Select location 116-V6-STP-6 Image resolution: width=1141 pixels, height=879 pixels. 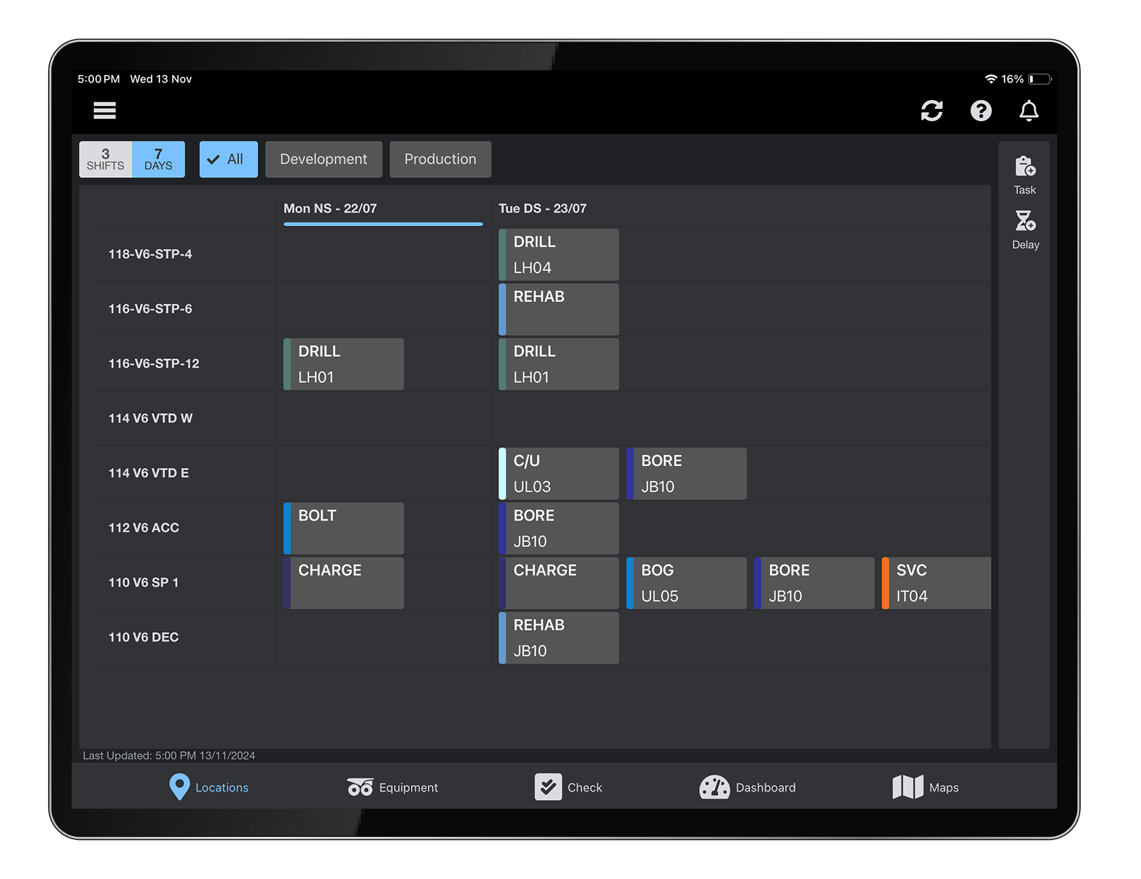pos(150,309)
